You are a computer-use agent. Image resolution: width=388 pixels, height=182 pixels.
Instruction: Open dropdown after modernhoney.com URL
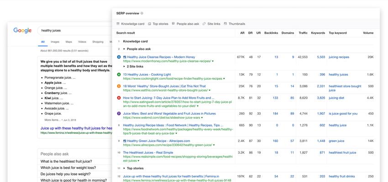coord(213,61)
